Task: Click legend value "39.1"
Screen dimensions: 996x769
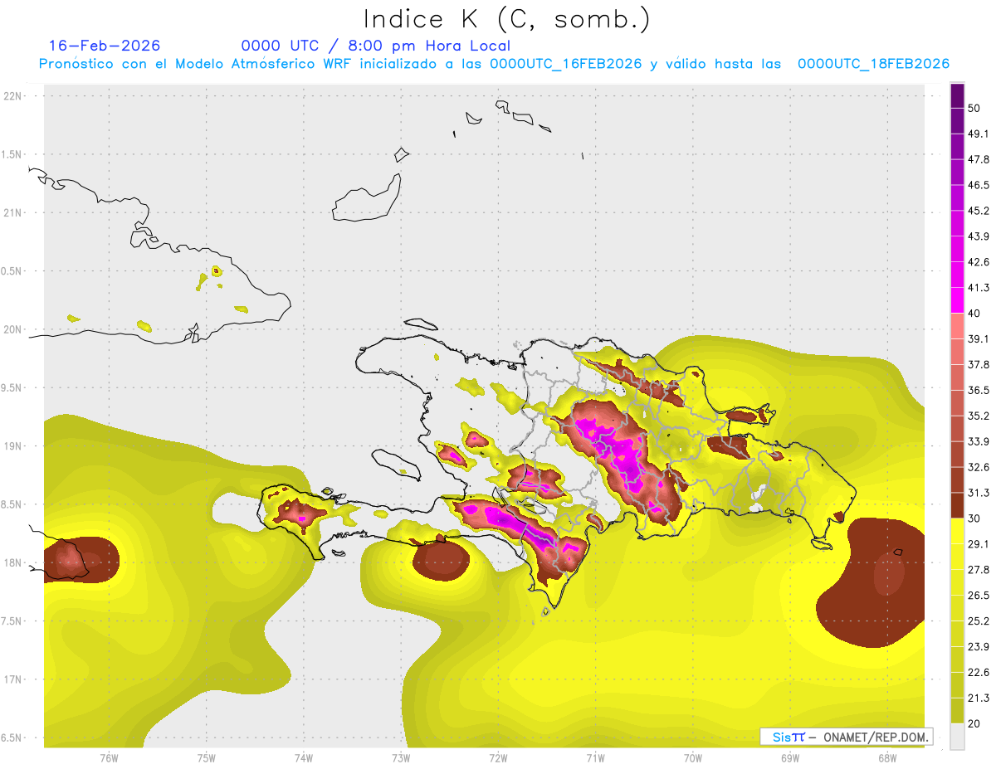Action: (979, 339)
